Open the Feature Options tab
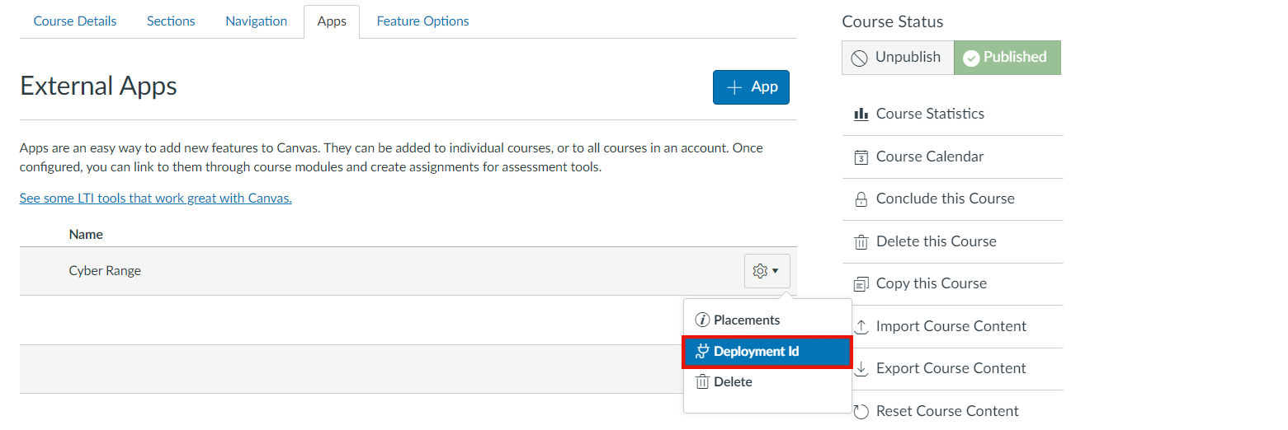The height and width of the screenshot is (430, 1288). (x=422, y=21)
